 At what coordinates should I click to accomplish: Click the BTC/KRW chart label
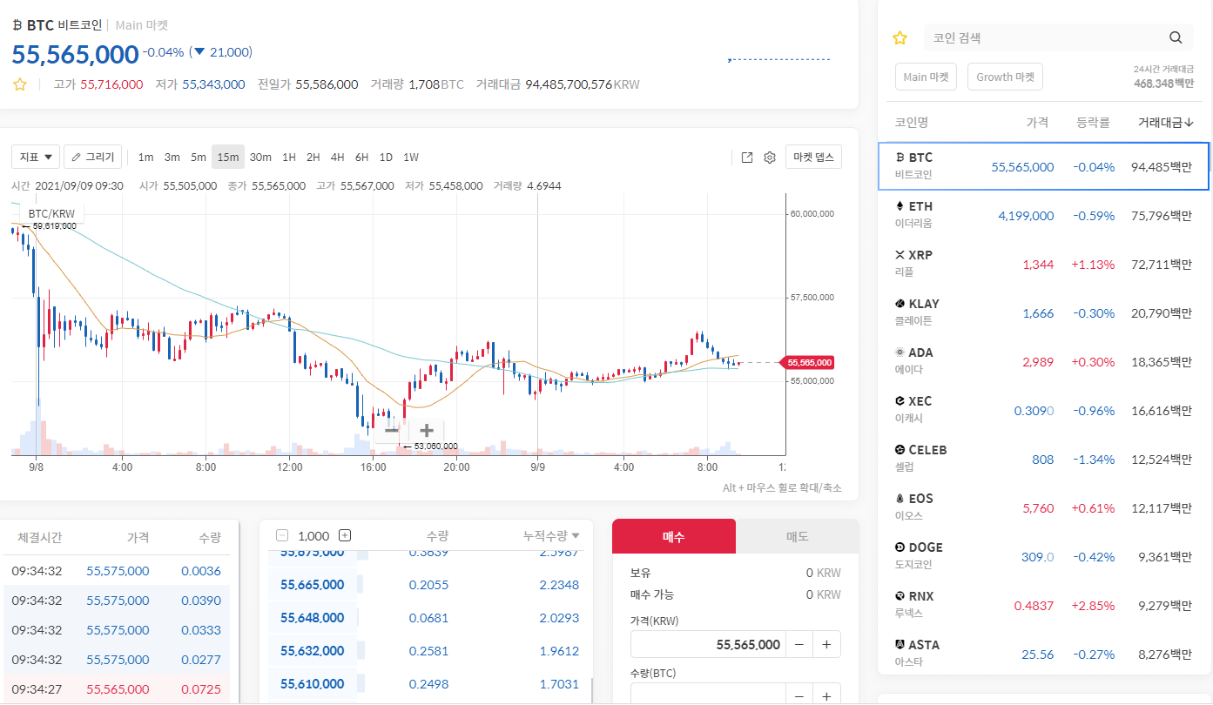[51, 213]
